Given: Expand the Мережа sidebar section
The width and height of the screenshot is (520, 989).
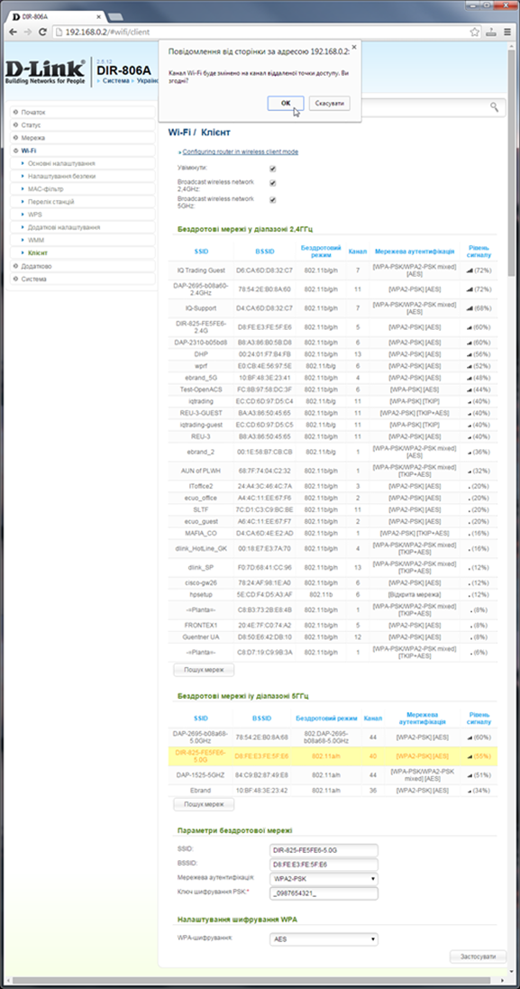Looking at the screenshot, I should click(83, 138).
